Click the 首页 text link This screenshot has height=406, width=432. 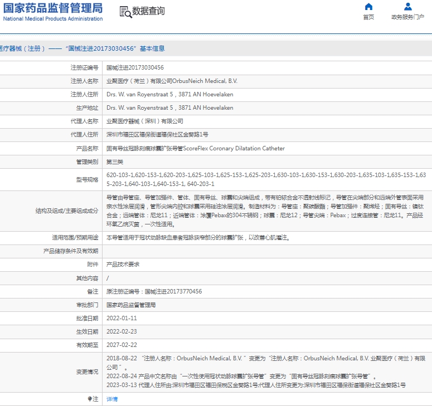point(368,17)
